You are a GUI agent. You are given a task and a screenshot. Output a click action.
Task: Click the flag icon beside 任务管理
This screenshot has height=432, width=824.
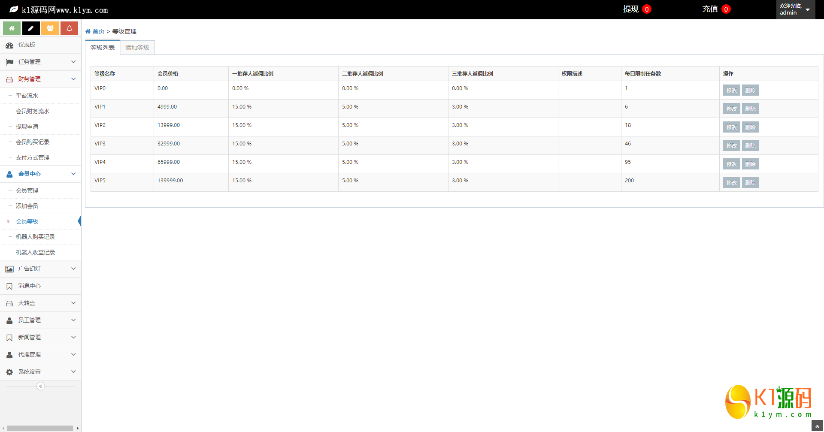tap(9, 62)
